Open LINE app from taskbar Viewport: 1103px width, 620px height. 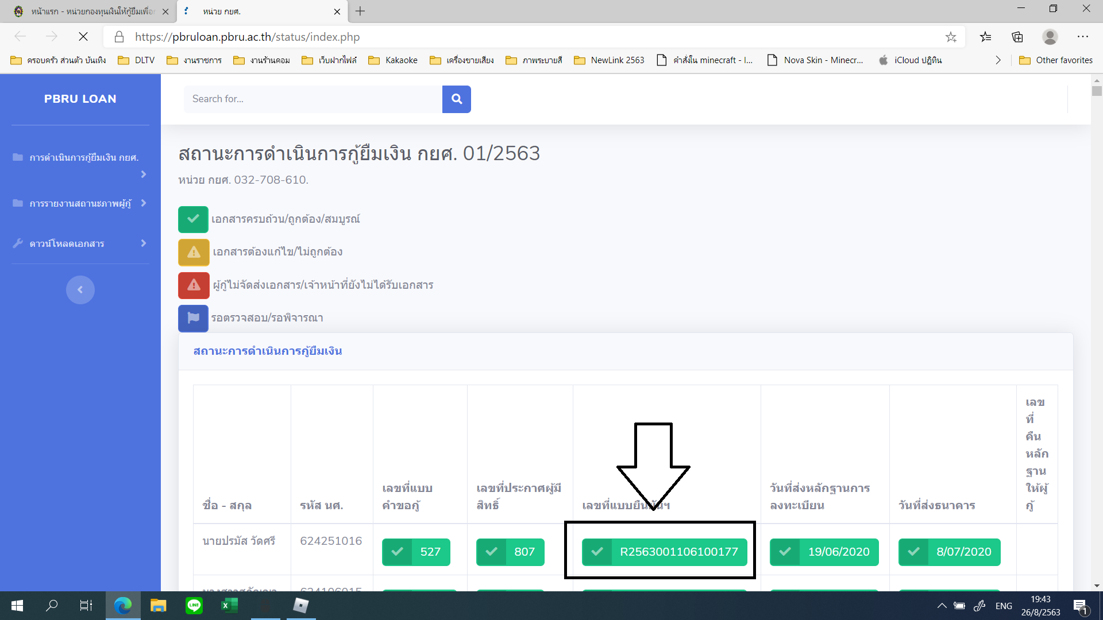pyautogui.click(x=194, y=605)
